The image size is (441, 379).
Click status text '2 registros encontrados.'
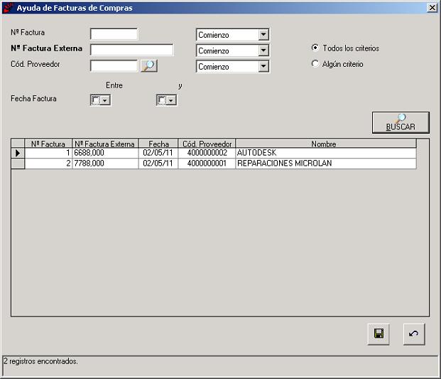(40, 361)
